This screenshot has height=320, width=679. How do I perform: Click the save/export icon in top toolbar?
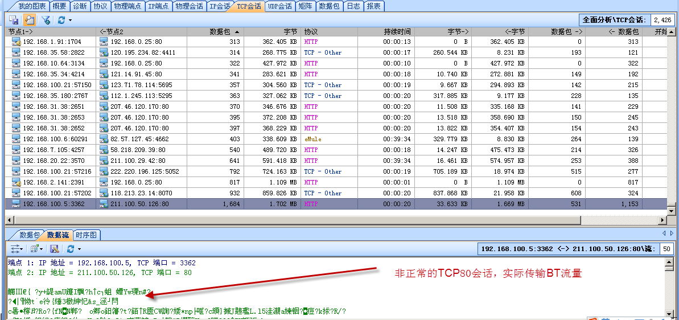point(14,20)
